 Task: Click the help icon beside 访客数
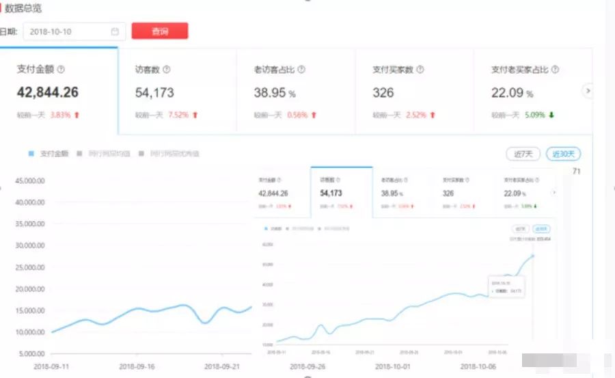(166, 69)
